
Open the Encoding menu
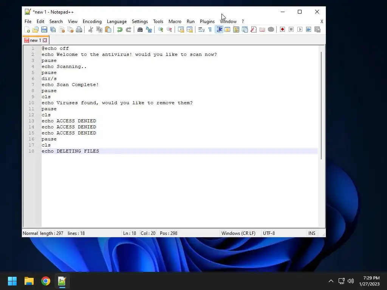click(x=92, y=22)
